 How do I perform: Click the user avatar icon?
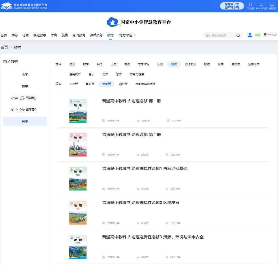(250, 35)
